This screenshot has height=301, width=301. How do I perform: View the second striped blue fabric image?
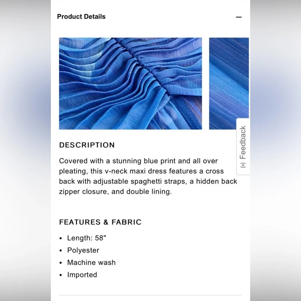(x=229, y=83)
